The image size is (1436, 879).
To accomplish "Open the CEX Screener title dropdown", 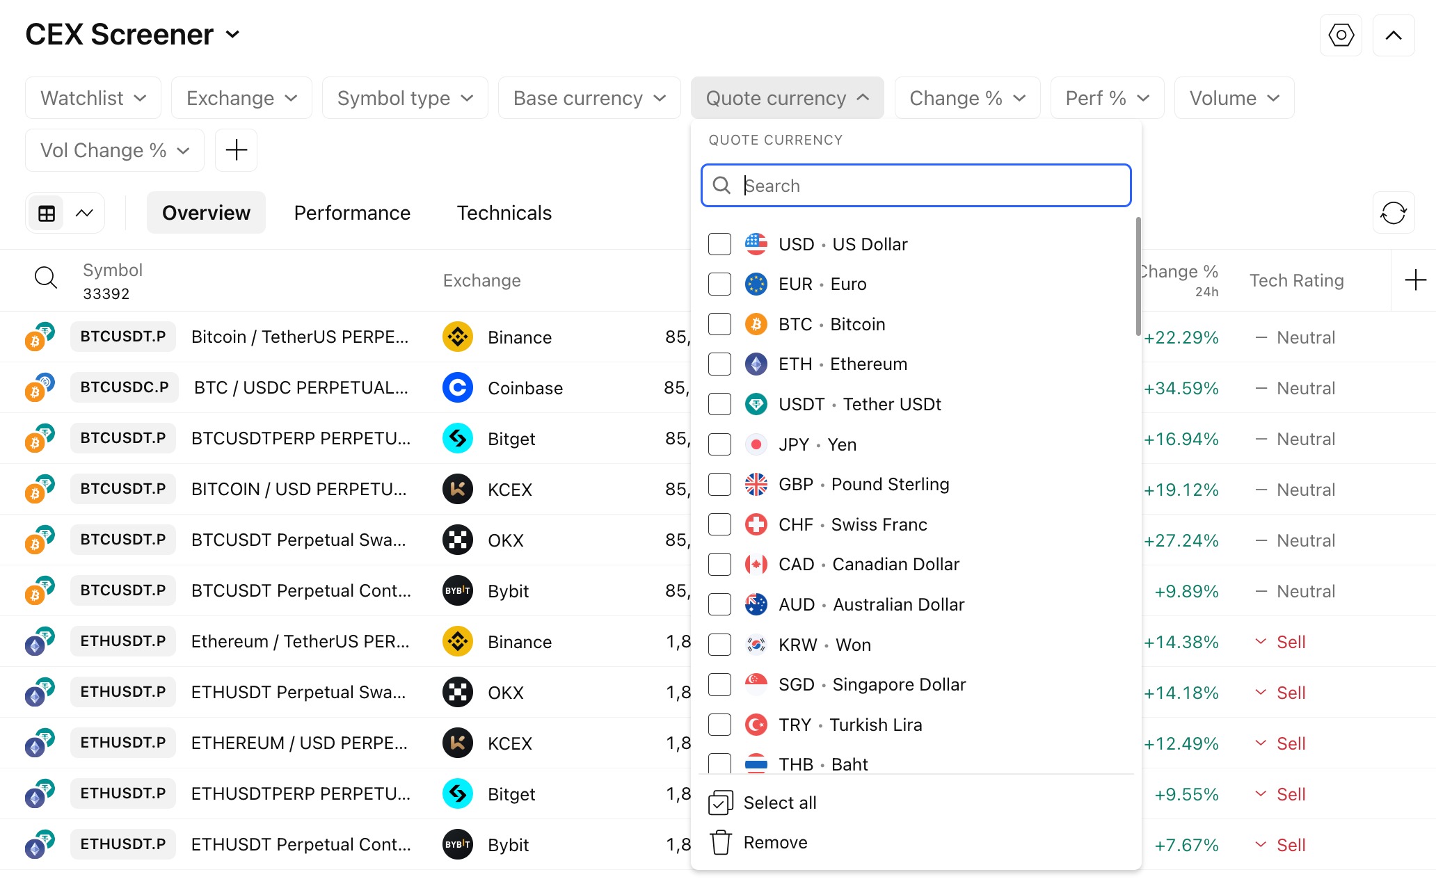I will [x=133, y=34].
